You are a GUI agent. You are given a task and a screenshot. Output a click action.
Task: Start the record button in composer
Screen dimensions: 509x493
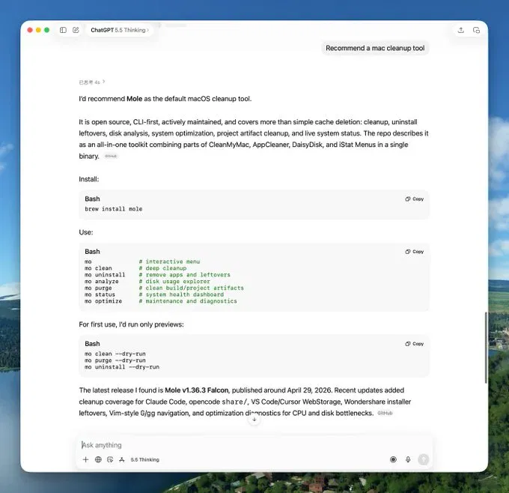point(393,459)
